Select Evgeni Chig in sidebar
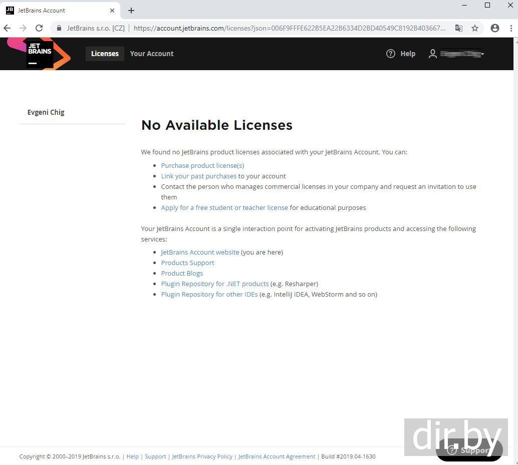The width and height of the screenshot is (518, 465). tap(46, 112)
